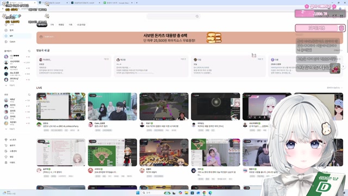Advance the 방송국 새 글 carousel right
This screenshot has width=348, height=196.
pos(343,66)
